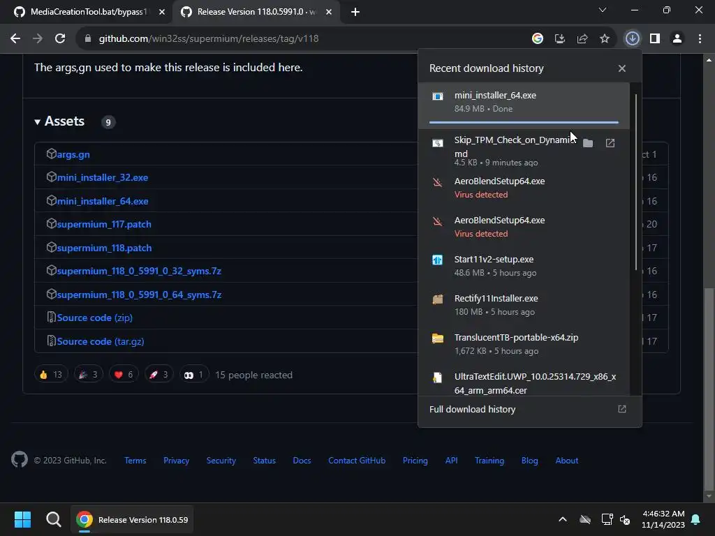React with party popper emoji
Image resolution: width=715 pixels, height=536 pixels.
pyautogui.click(x=89, y=375)
